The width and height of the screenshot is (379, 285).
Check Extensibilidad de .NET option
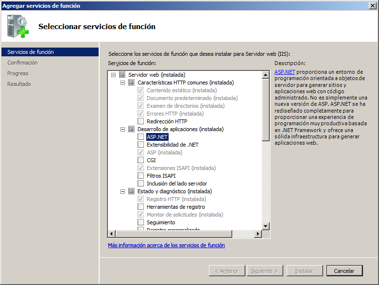click(140, 145)
